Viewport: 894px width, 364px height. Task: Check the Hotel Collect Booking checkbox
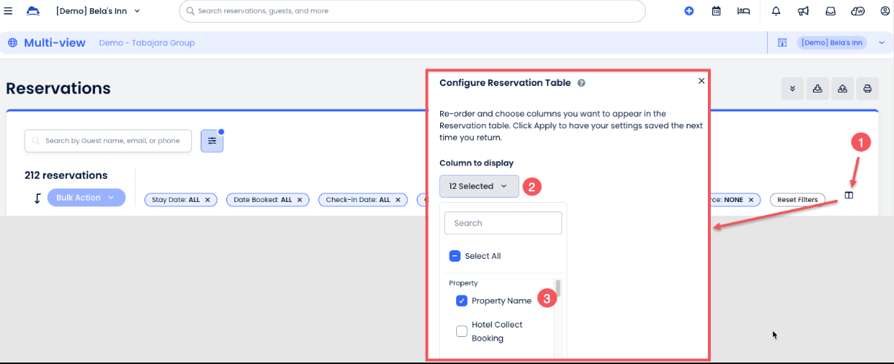461,331
